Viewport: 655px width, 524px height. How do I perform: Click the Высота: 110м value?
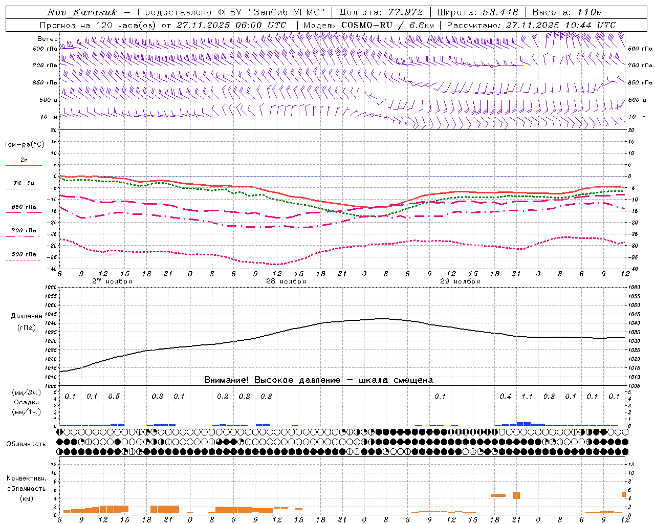(567, 12)
